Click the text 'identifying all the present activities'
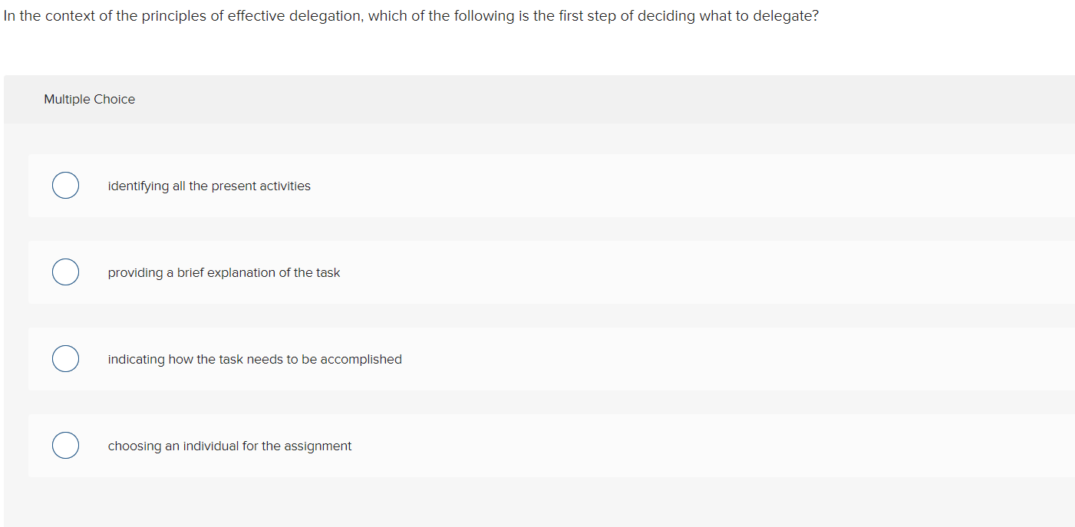 (x=209, y=186)
